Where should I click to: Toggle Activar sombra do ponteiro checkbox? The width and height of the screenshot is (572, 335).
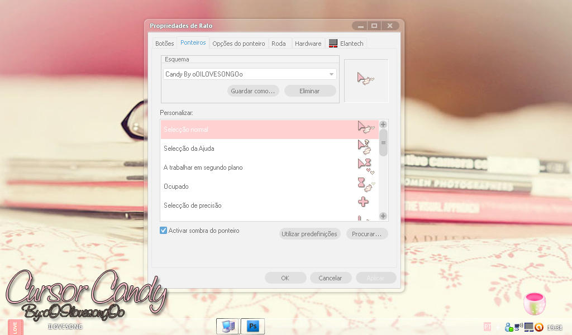164,231
